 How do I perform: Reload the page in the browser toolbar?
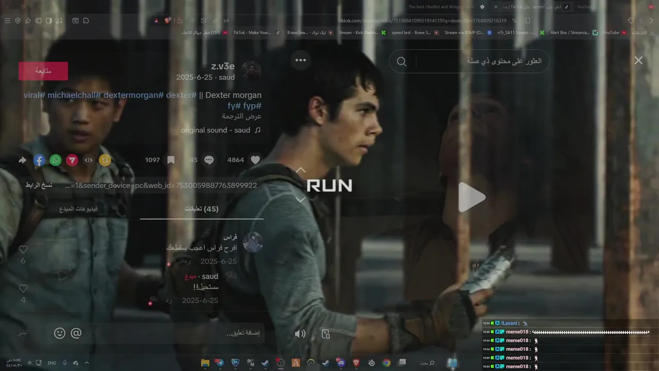coord(631,21)
